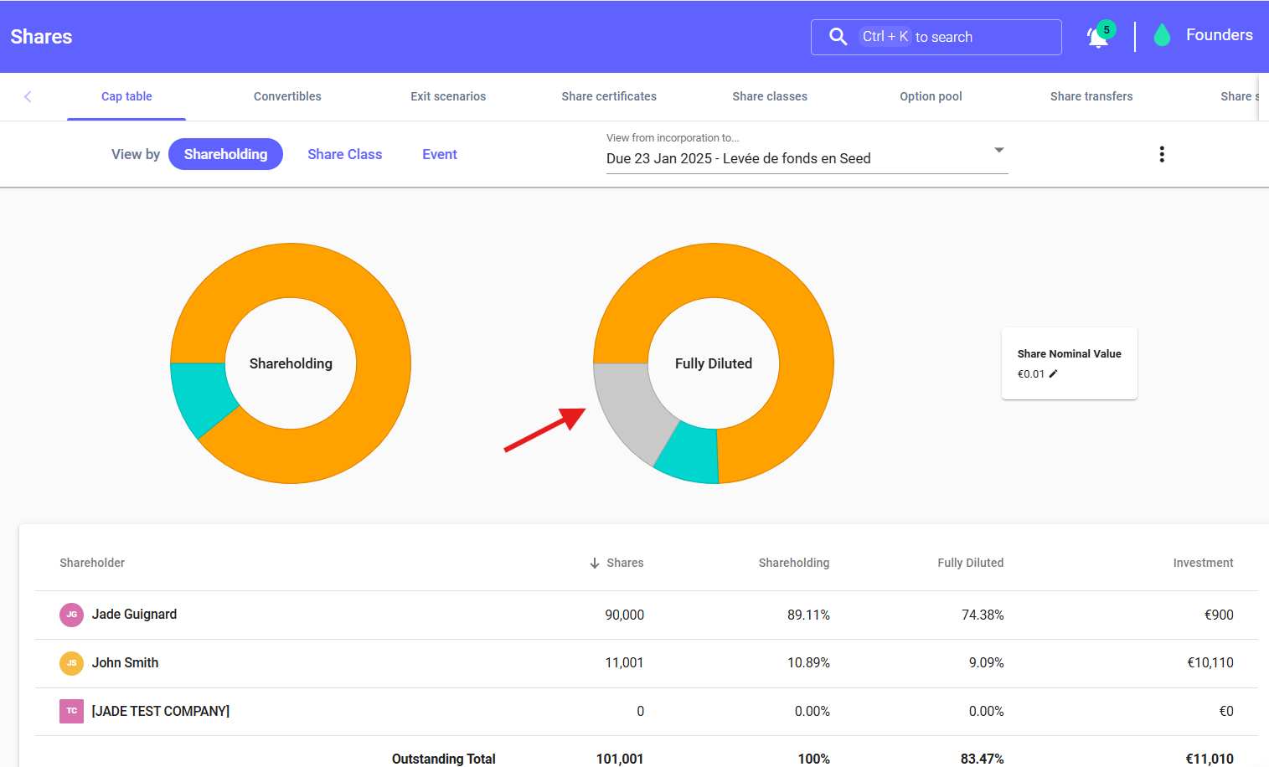Viewport: 1269px width, 767px height.
Task: Open the incorporation event selector dropdown
Action: [998, 149]
